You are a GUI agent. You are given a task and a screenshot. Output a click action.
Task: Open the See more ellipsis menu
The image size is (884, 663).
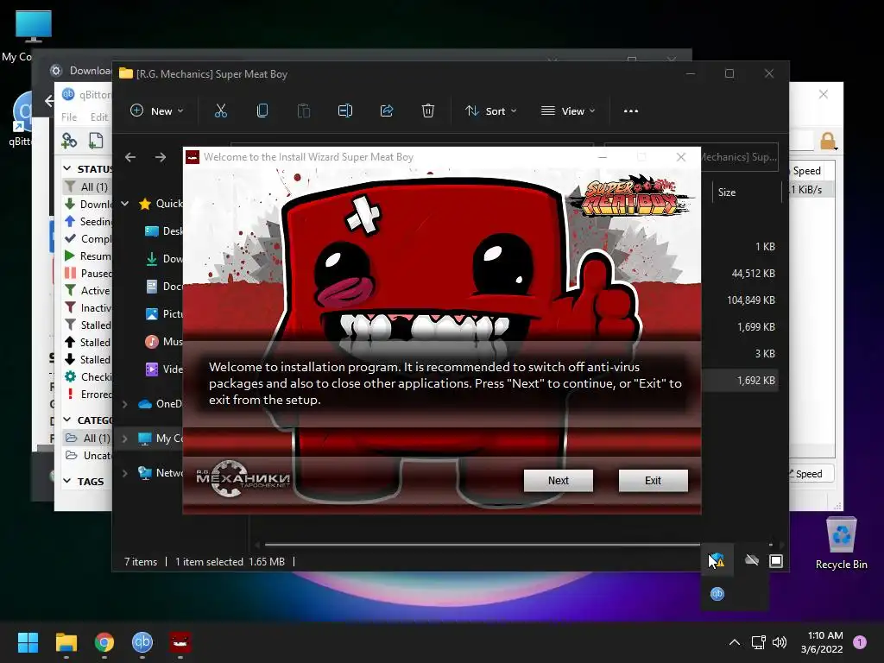click(631, 111)
